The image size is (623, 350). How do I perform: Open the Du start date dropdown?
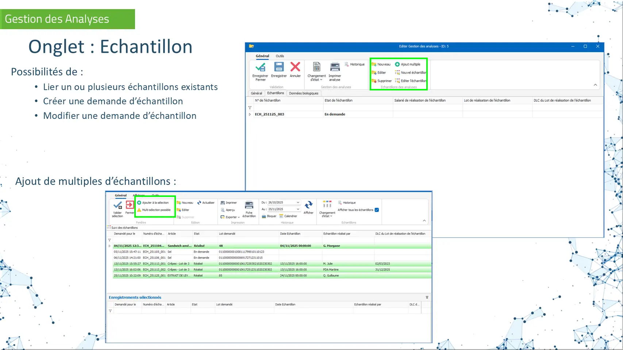tap(298, 202)
